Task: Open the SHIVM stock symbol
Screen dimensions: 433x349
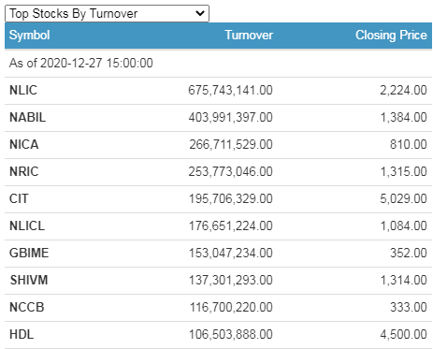Action: 29,281
